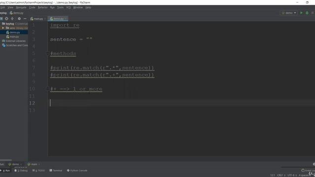
Task: Open the Terminal tool window button
Action: pyautogui.click(x=56, y=171)
